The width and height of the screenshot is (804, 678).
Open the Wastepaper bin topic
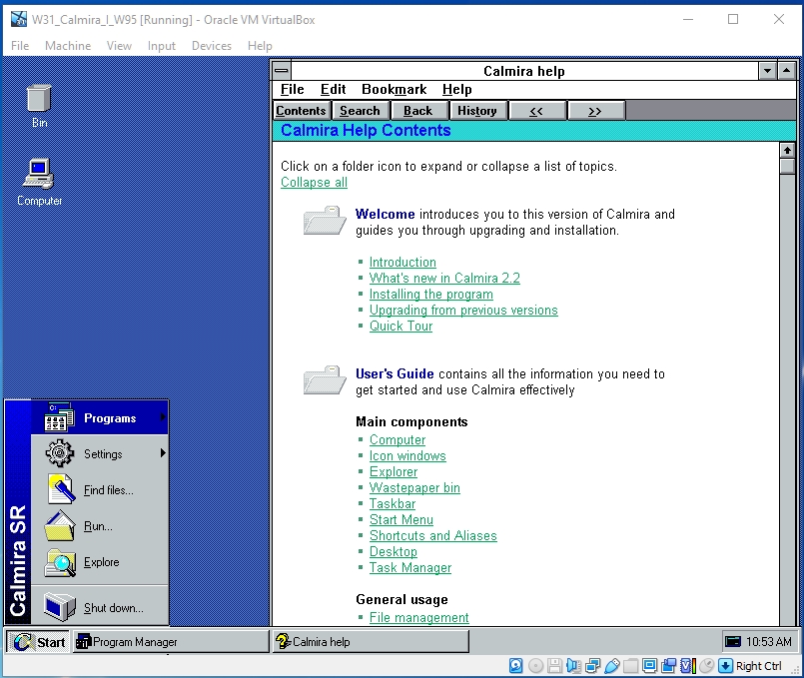414,487
